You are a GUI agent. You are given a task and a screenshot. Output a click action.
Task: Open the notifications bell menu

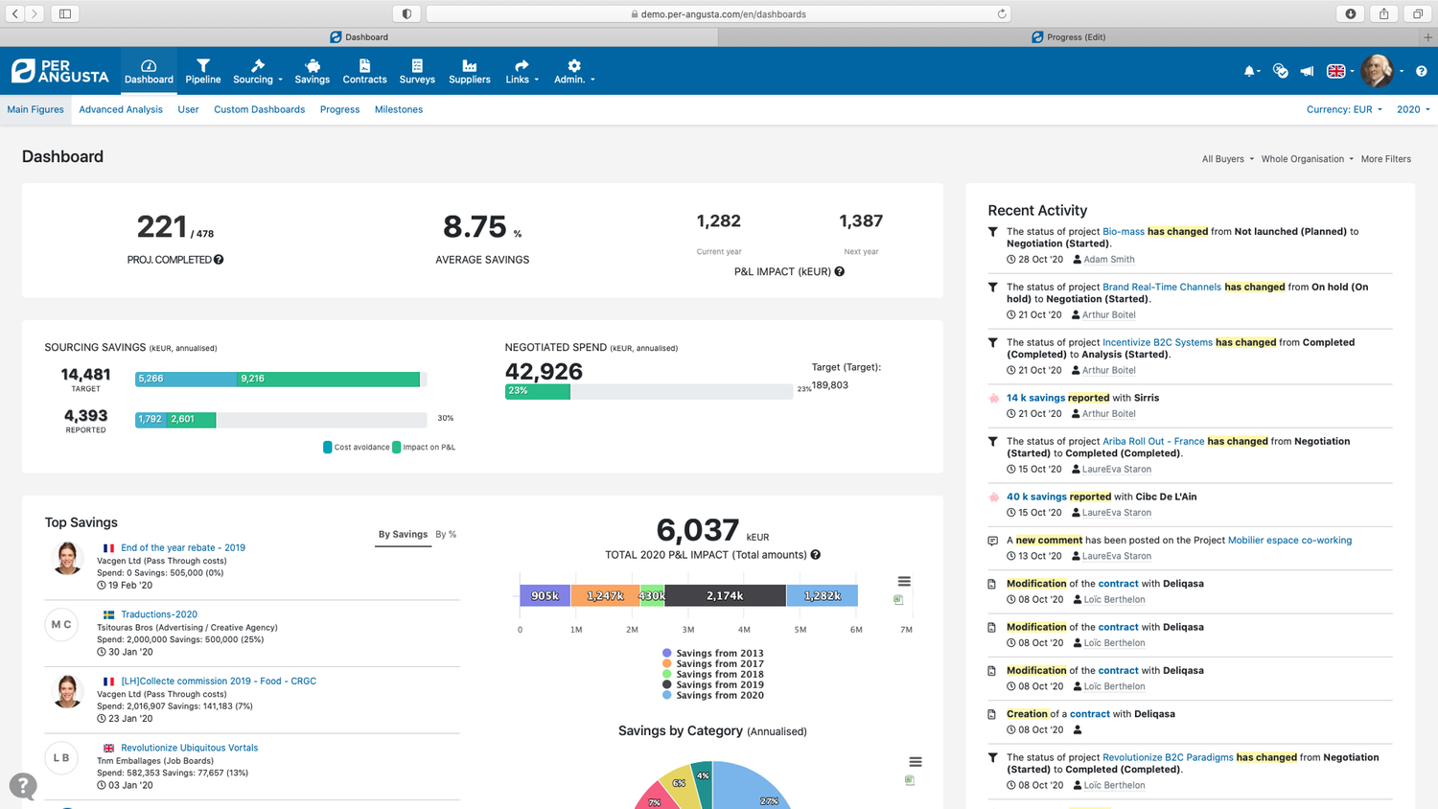coord(1251,71)
